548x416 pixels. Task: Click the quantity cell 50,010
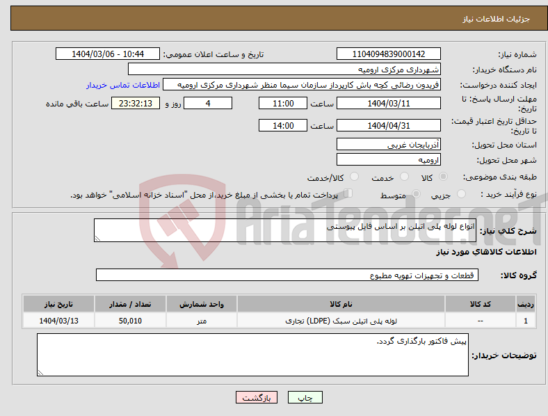(x=130, y=321)
